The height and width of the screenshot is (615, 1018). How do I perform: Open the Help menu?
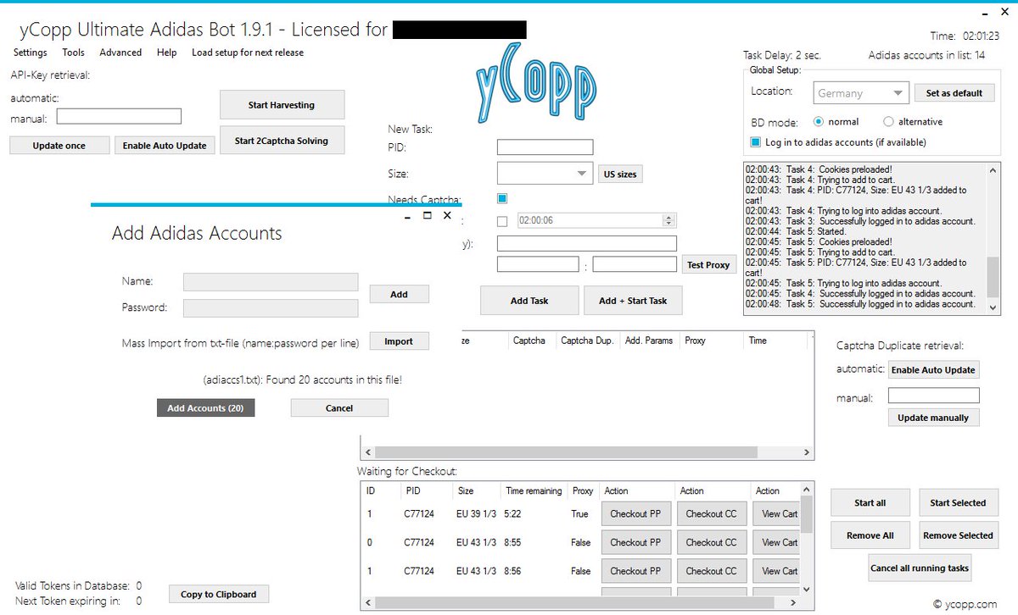[167, 53]
